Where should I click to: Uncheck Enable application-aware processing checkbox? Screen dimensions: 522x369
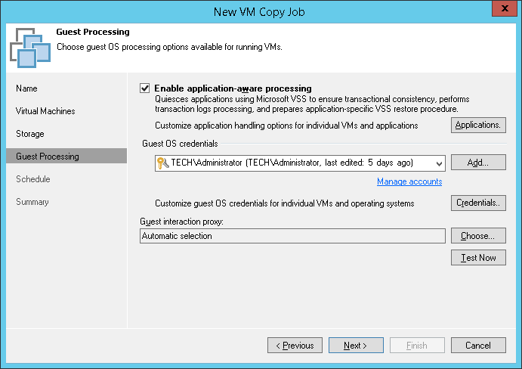click(145, 88)
